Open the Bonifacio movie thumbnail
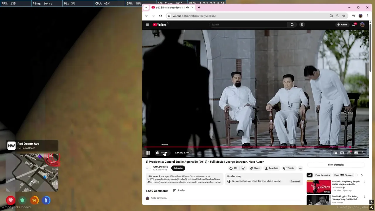Screen dimensions: 375x211 319,187
